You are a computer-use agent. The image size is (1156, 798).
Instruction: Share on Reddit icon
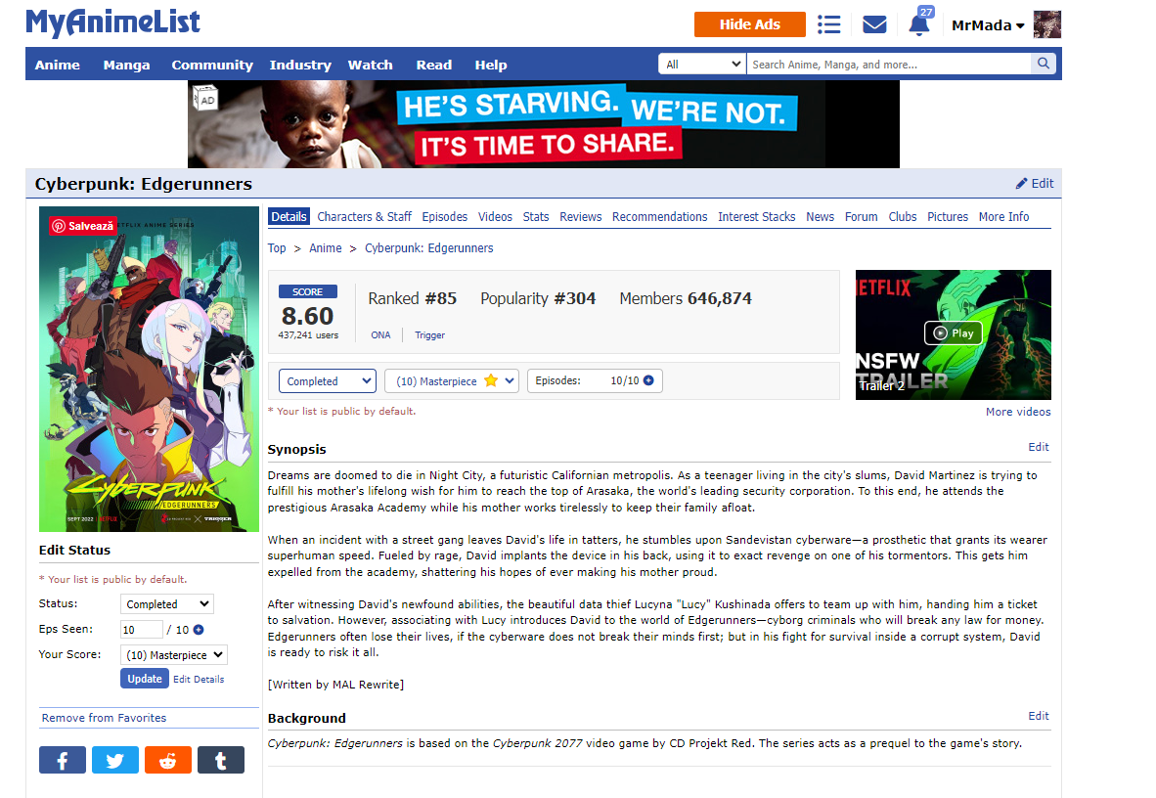coord(168,761)
